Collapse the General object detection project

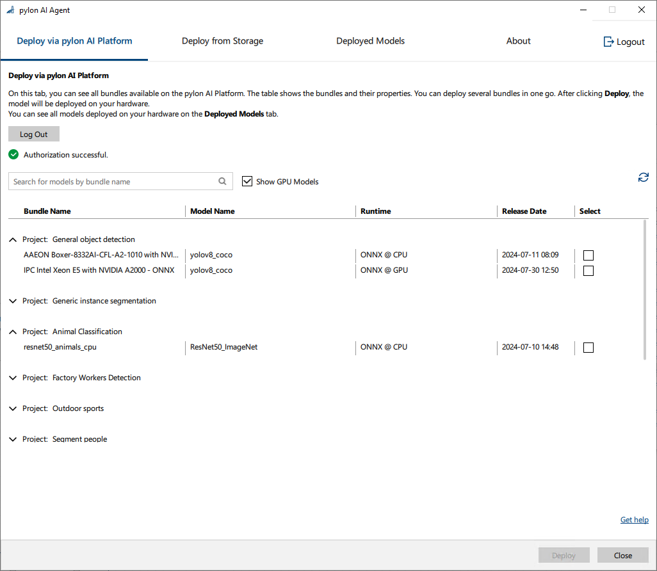click(x=13, y=239)
